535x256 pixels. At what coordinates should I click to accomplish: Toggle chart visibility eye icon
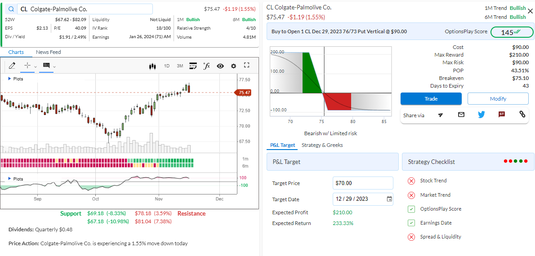click(220, 66)
